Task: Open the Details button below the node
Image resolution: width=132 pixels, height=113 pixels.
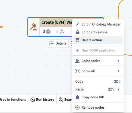Action: (x=58, y=43)
